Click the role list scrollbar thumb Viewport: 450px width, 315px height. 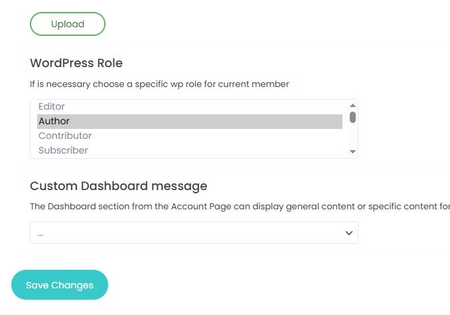click(353, 117)
